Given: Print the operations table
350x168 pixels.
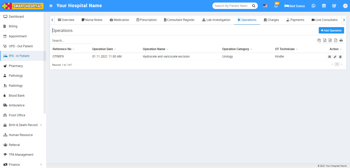Looking at the screenshot, I should coord(341,40).
